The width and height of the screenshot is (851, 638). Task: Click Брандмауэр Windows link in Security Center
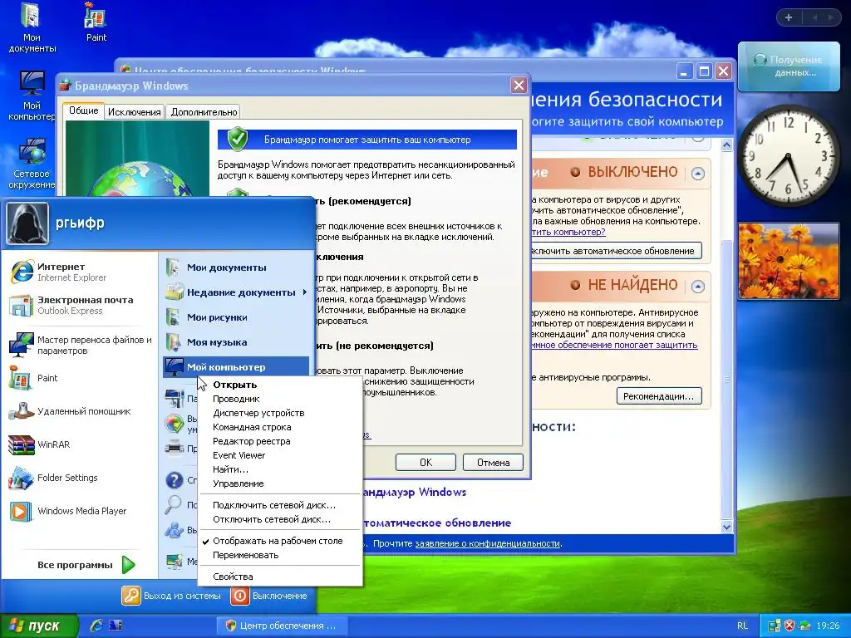coord(414,492)
